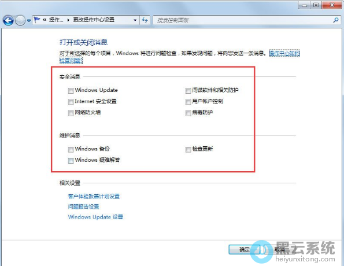
Task: Toggle the 病毒防护 checkbox
Action: (x=188, y=113)
